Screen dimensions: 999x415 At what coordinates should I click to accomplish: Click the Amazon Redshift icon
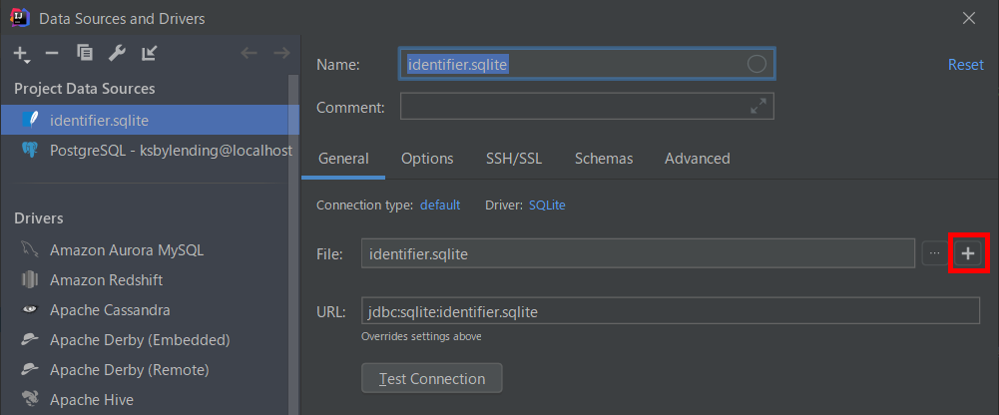click(x=29, y=280)
